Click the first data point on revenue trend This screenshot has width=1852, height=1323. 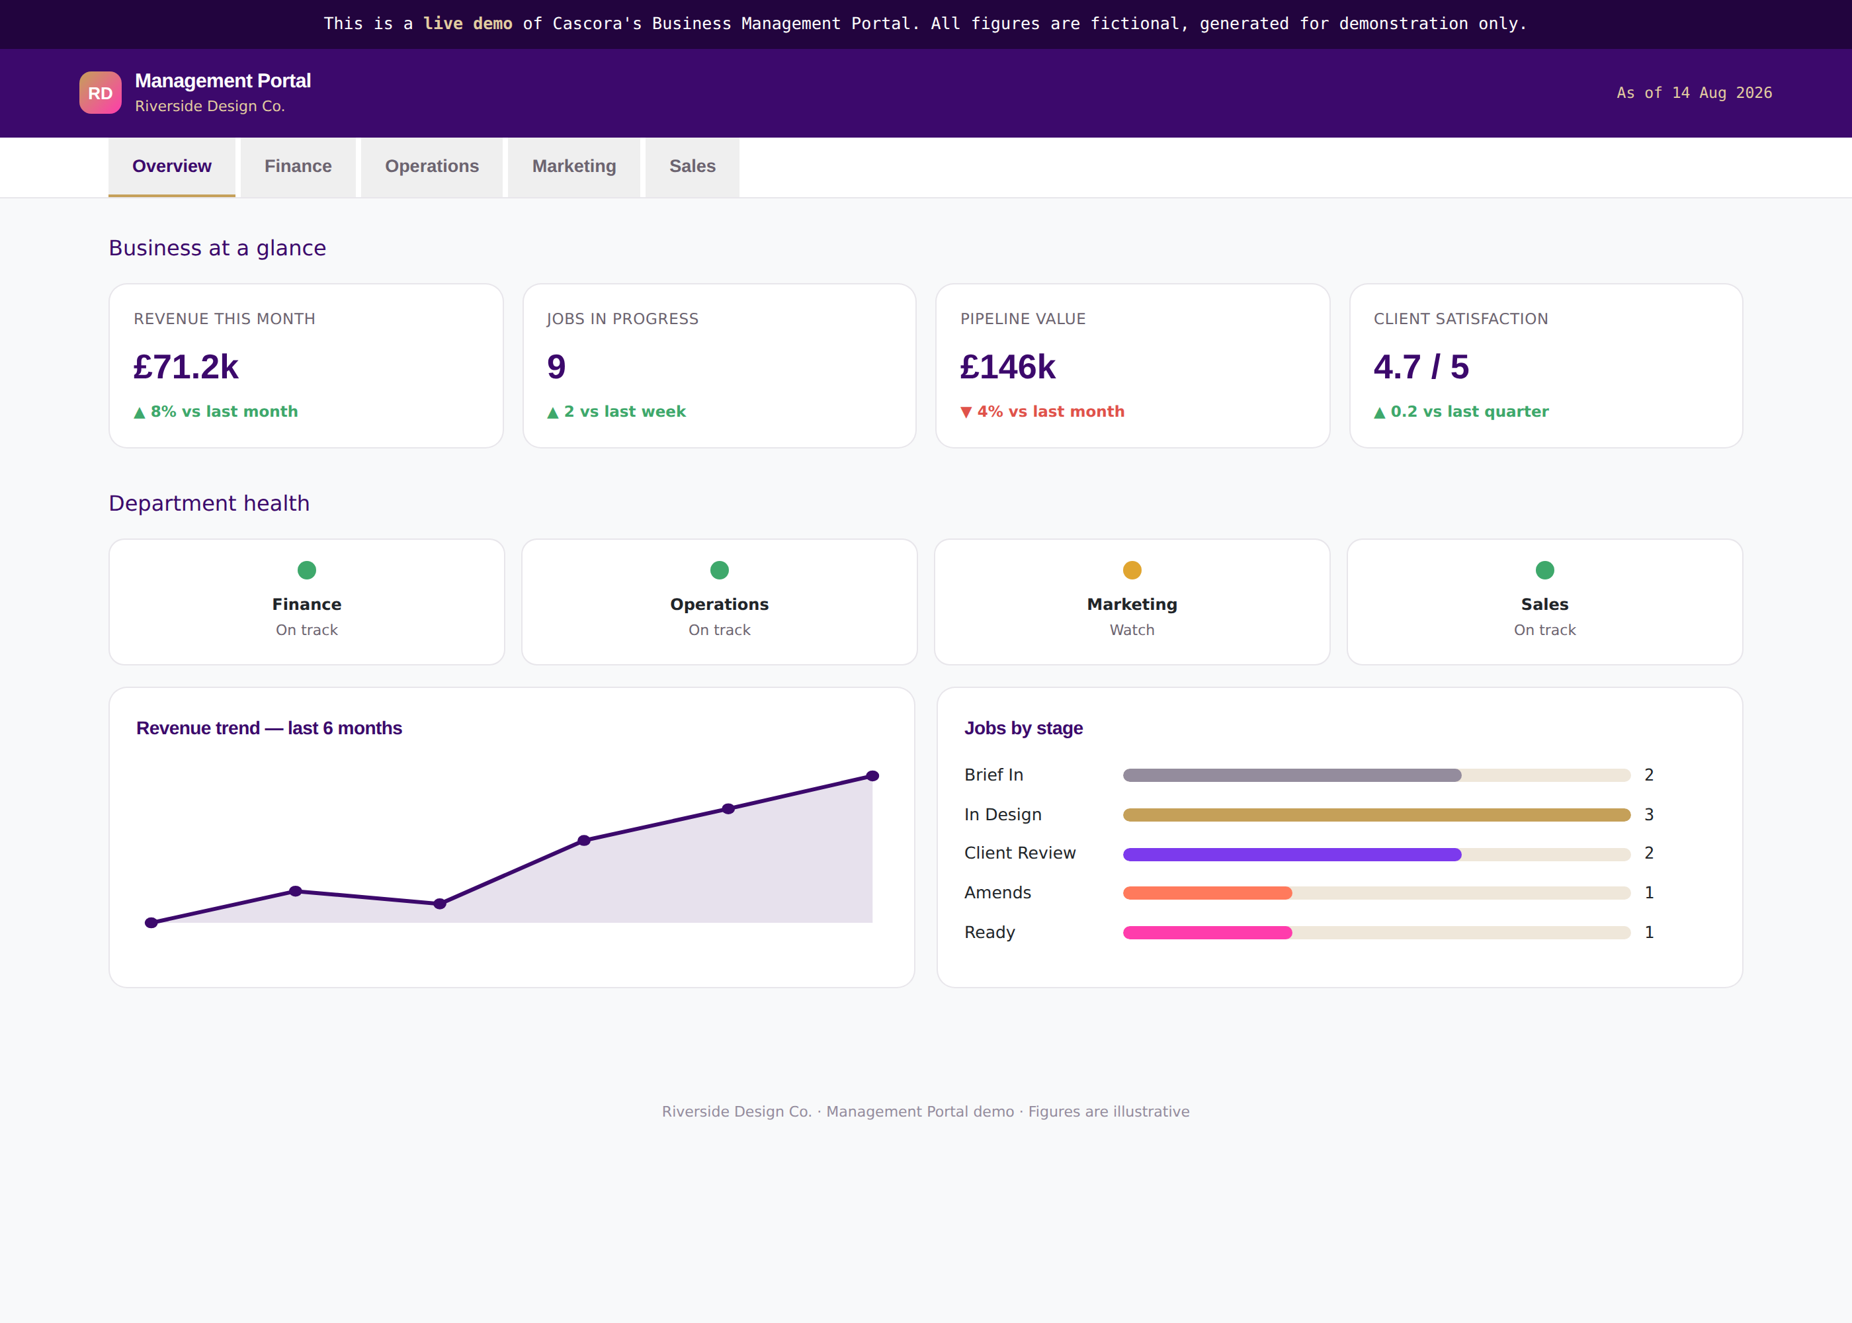click(151, 923)
